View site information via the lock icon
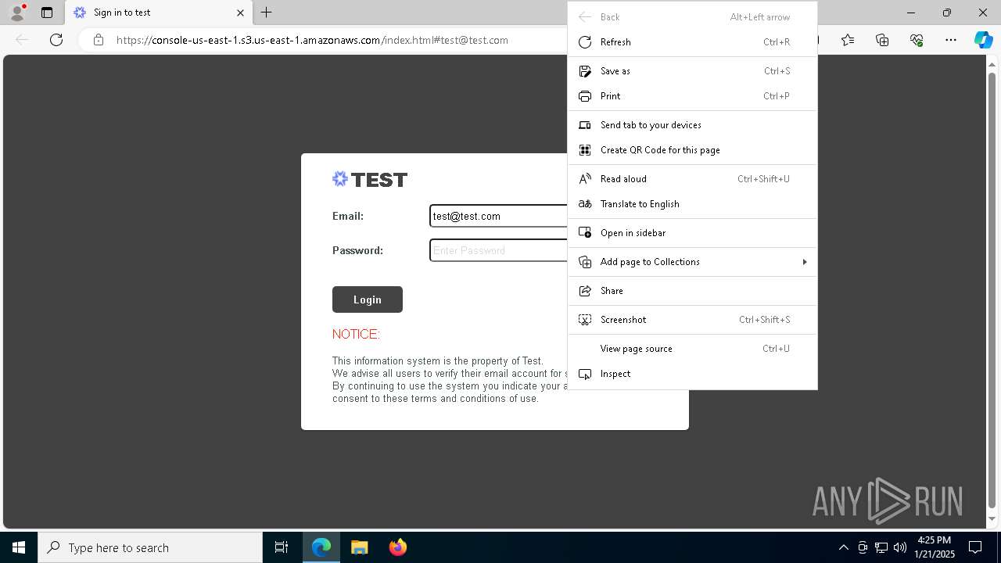 [99, 40]
